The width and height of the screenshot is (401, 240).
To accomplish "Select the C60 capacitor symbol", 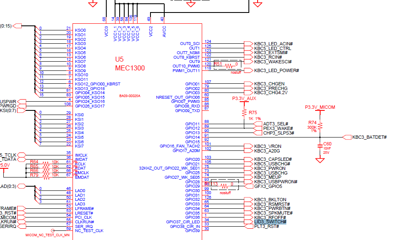I will coord(320,146).
